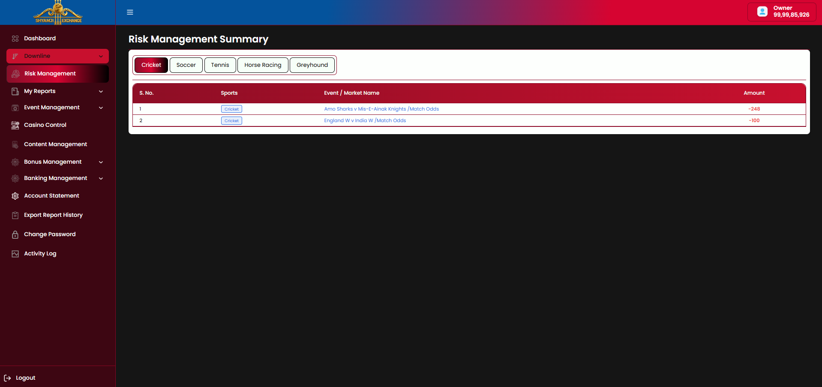Expand the Event Management chevron
This screenshot has width=822, height=387.
101,108
